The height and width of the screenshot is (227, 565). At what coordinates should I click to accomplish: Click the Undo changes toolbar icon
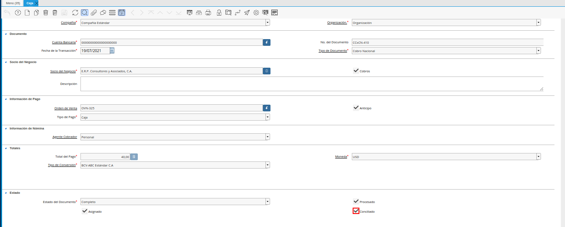[x=7, y=13]
